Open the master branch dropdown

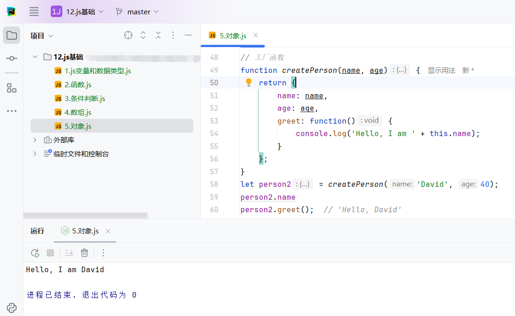pyautogui.click(x=138, y=12)
